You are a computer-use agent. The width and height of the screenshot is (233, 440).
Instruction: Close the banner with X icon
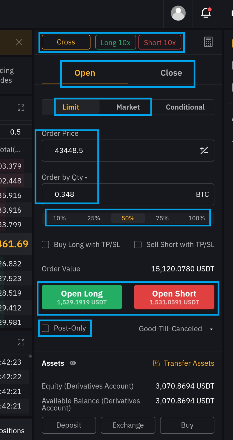tap(19, 42)
